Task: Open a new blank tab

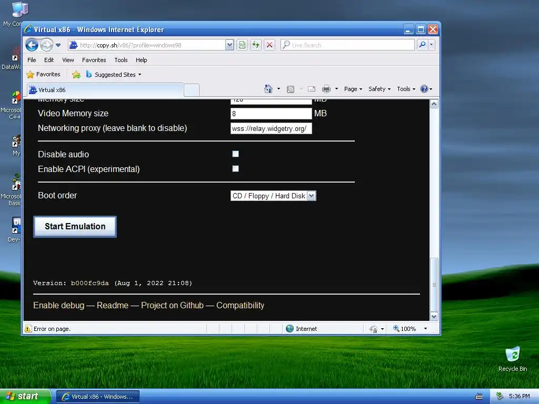Action: pos(192,90)
